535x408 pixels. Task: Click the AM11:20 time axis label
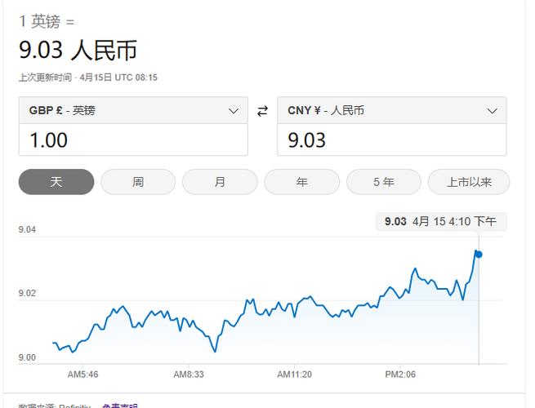[295, 375]
